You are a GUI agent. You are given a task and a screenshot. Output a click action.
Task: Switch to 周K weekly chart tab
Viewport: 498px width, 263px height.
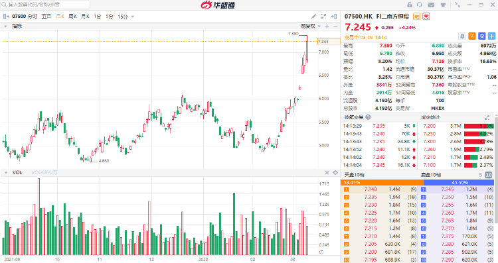click(x=73, y=17)
